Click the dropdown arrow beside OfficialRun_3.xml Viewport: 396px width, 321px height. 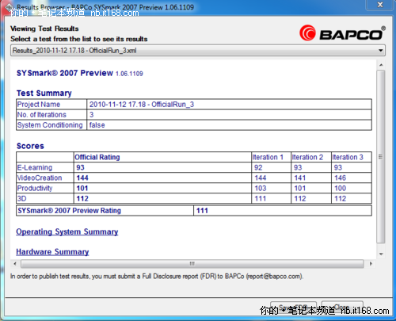point(380,51)
